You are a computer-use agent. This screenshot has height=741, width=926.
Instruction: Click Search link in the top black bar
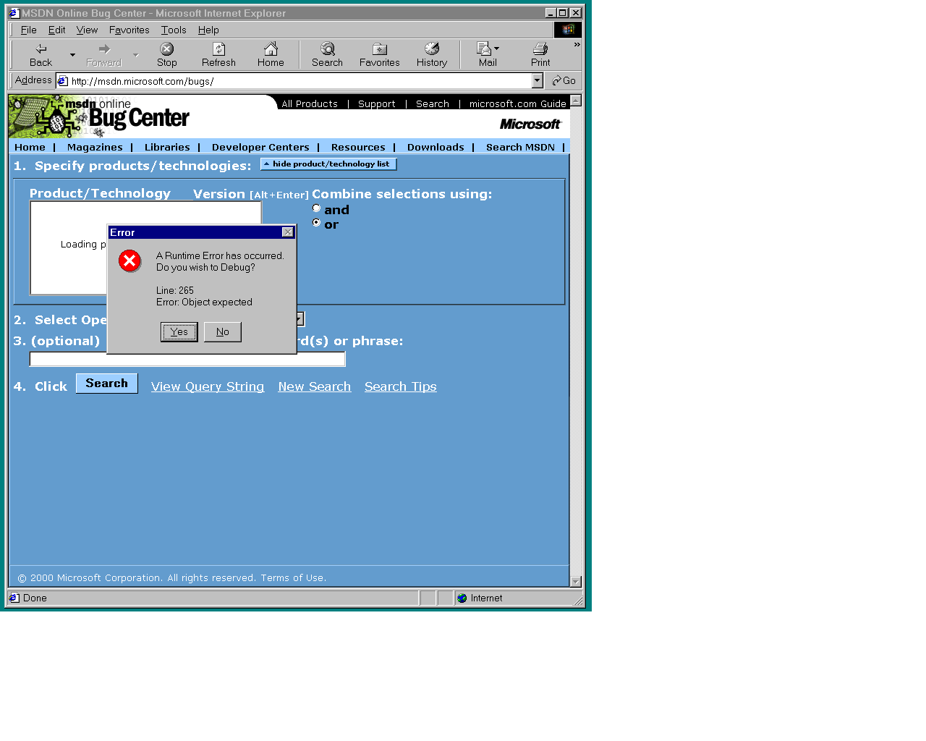coord(433,104)
